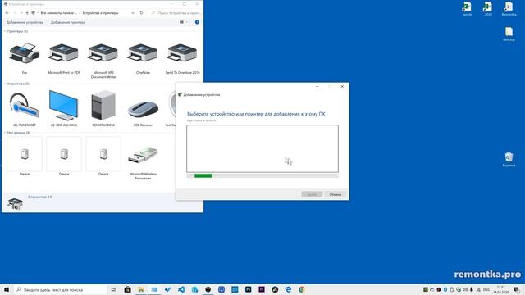Minimize the Добавление устройства dialog
Image resolution: width=525 pixels, height=295 pixels.
[317, 87]
